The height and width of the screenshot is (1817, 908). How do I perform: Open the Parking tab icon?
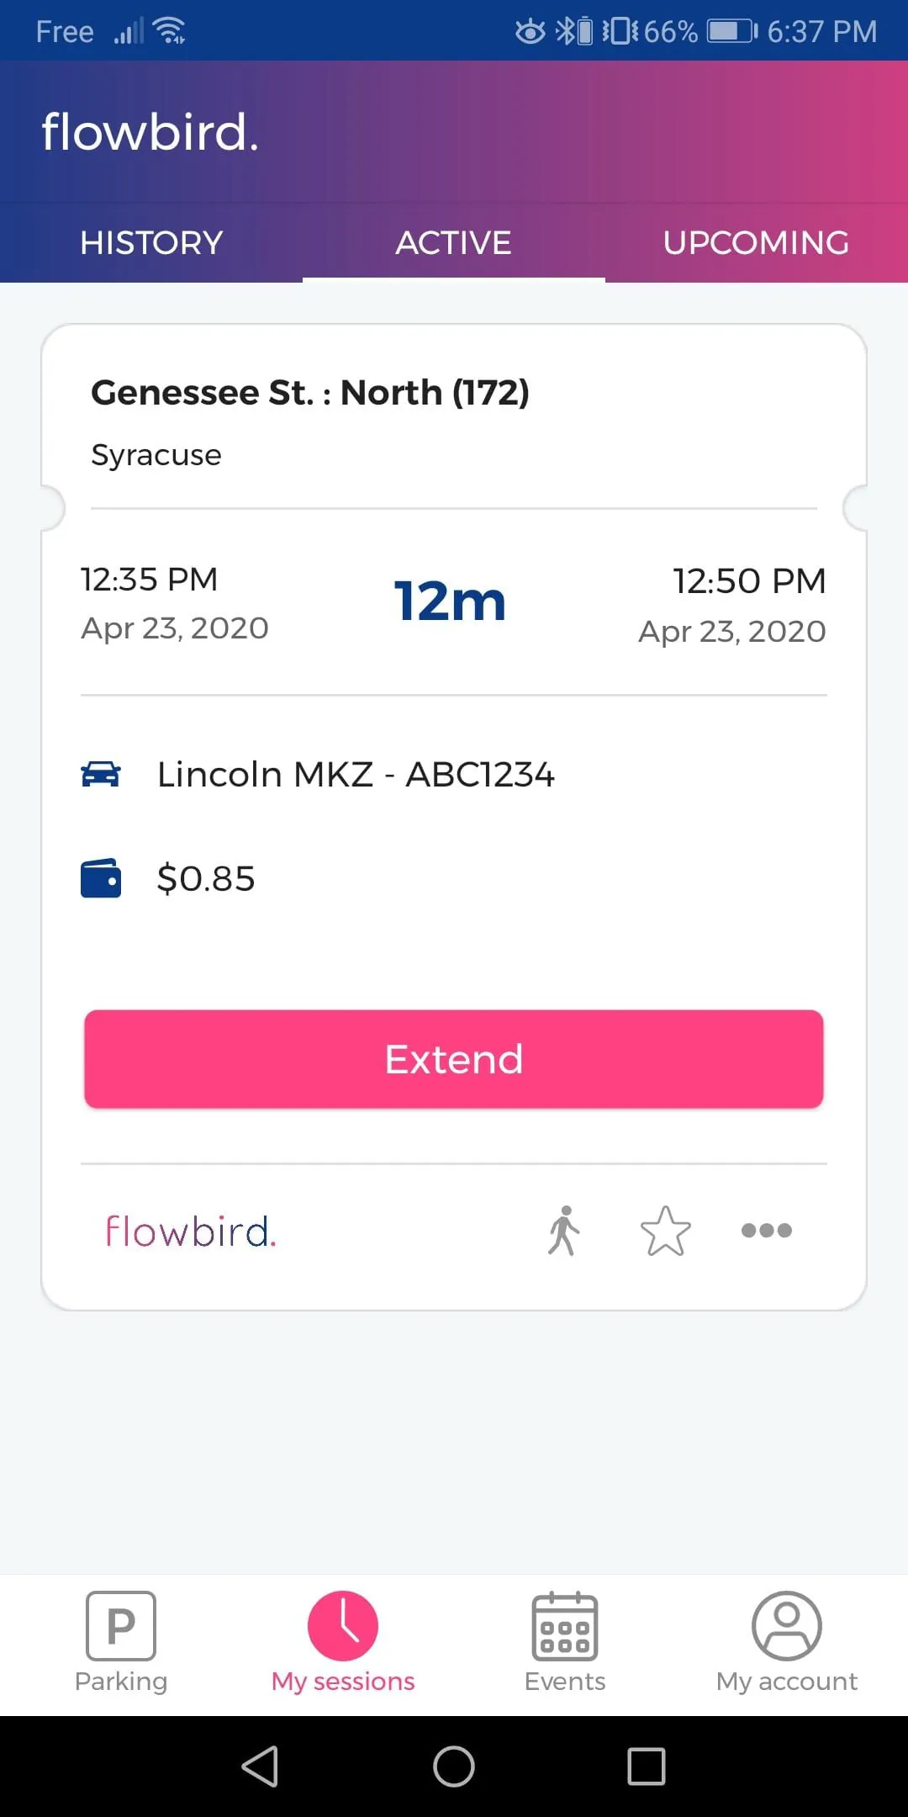pyautogui.click(x=121, y=1626)
